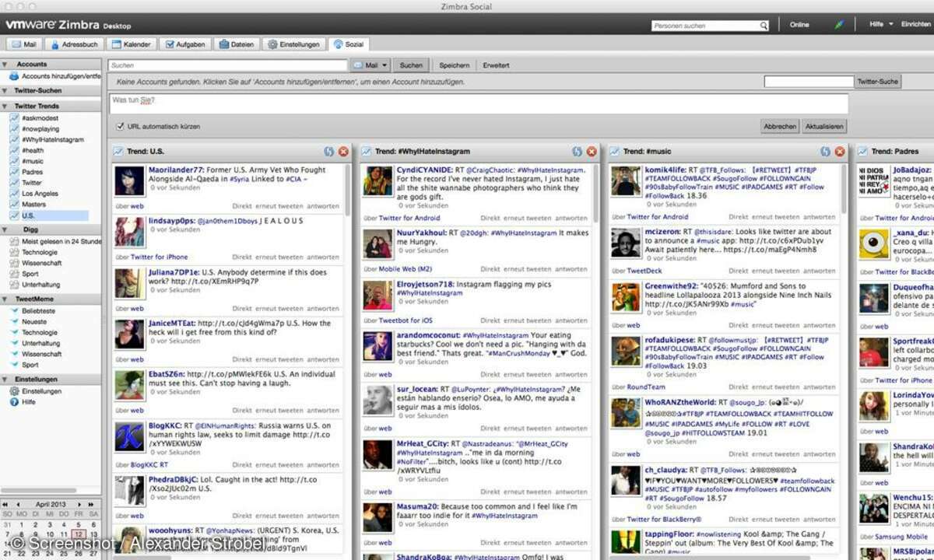Collapse the Accounts section
Image resolution: width=934 pixels, height=560 pixels.
(5, 64)
